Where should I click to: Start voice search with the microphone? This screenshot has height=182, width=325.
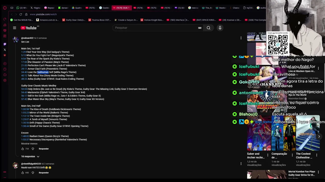tap(220, 28)
